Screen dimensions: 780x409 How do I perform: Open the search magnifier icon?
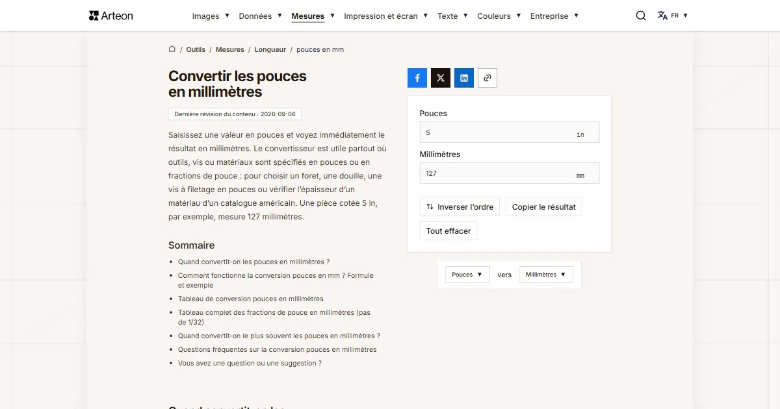pos(641,16)
